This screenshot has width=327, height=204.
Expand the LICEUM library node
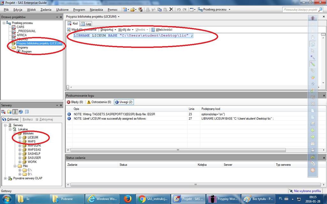[19, 137]
